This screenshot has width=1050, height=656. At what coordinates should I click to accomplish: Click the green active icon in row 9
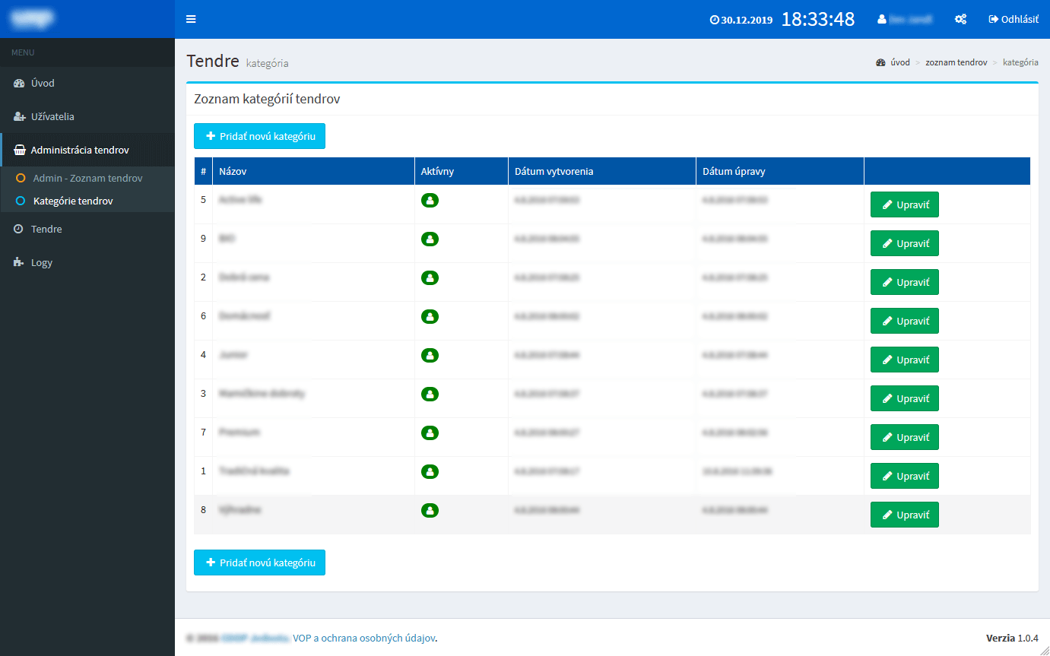[x=430, y=239]
